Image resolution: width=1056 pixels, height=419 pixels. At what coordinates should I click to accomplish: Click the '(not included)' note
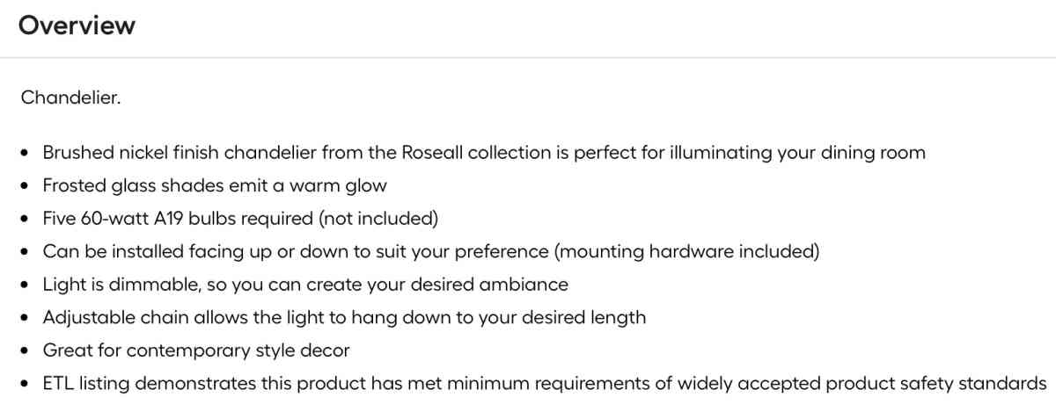point(378,219)
